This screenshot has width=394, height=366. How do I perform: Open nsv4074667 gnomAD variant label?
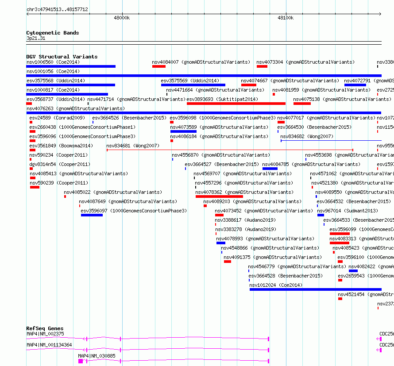290,81
